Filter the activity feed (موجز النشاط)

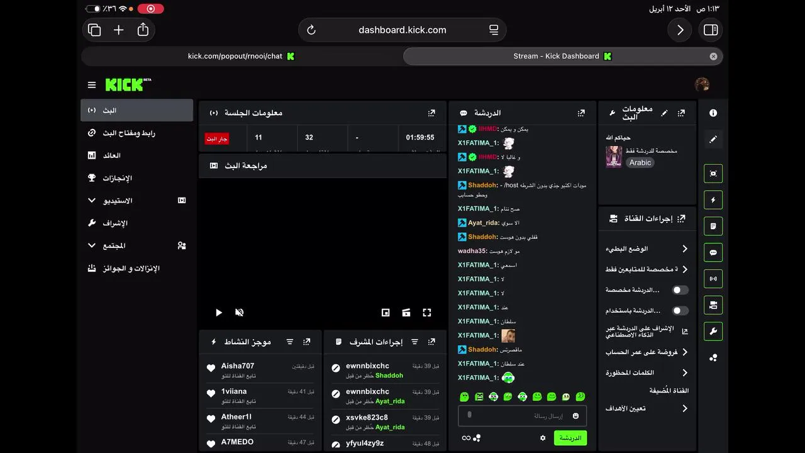290,342
